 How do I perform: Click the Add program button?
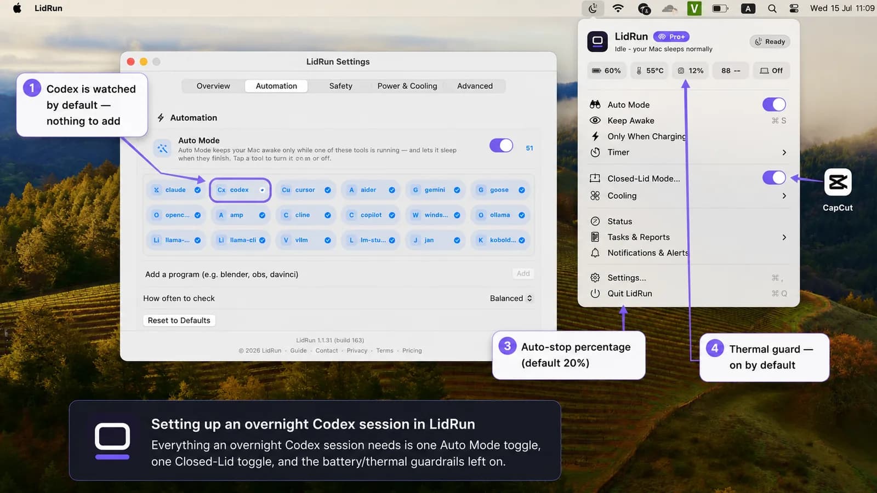(x=523, y=273)
